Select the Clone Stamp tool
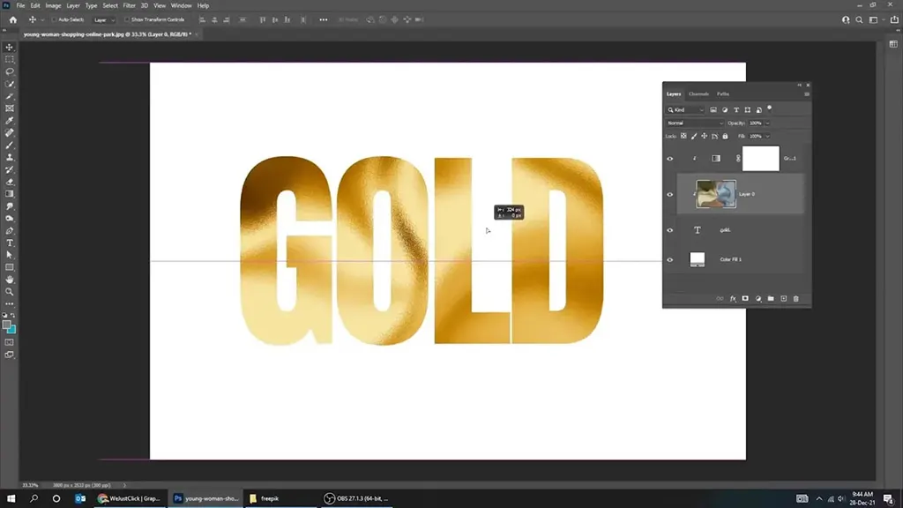This screenshot has width=903, height=508. point(9,157)
